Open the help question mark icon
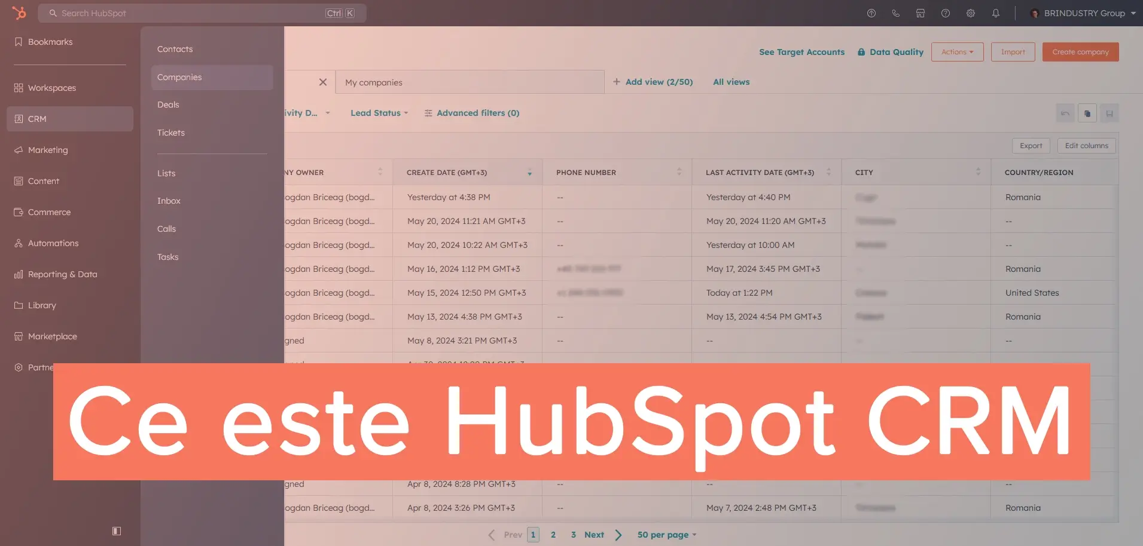 pos(945,13)
